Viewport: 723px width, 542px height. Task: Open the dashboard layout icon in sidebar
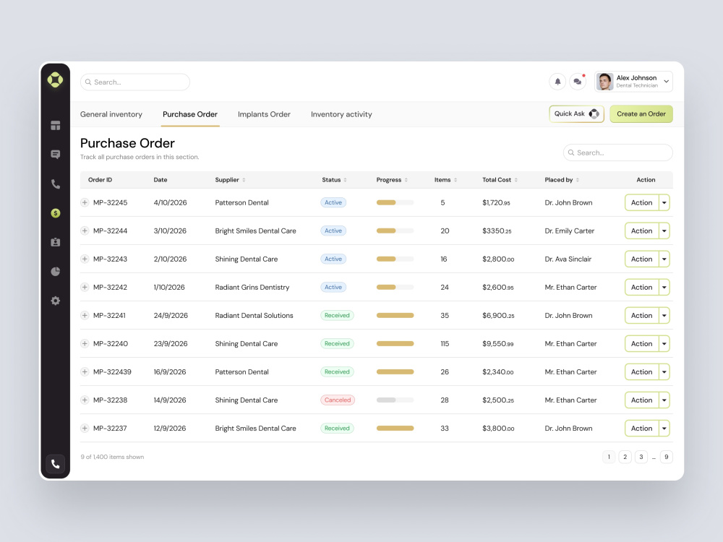pos(56,125)
